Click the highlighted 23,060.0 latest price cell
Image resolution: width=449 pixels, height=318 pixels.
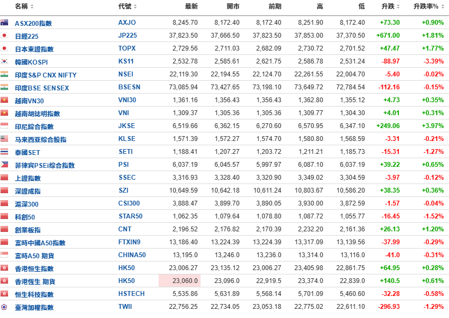point(180,280)
